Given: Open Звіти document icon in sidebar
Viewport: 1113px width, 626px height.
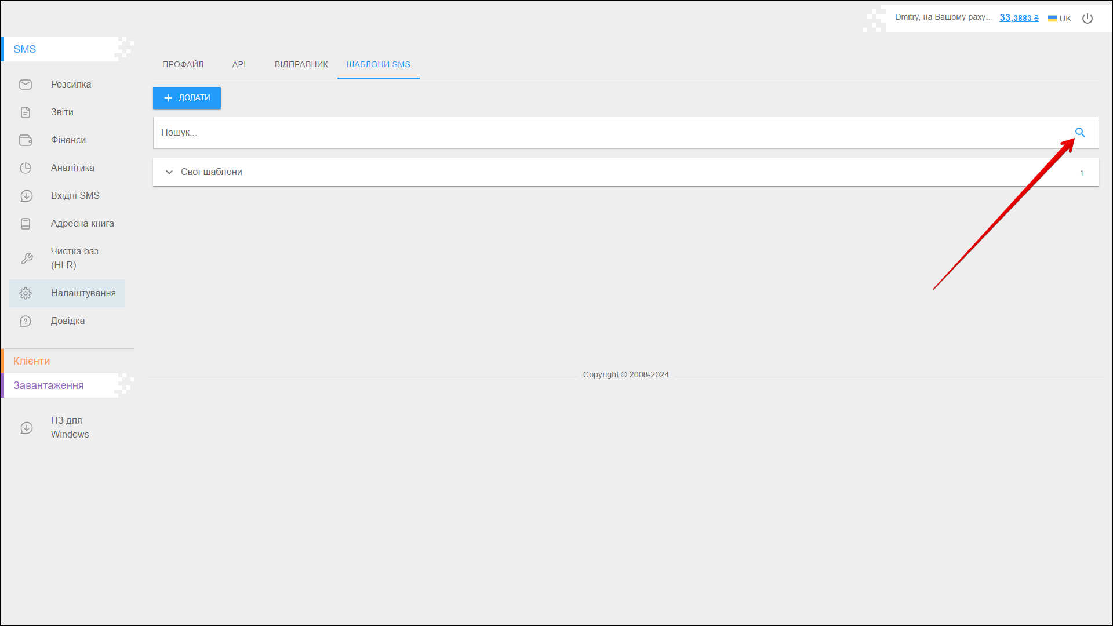Looking at the screenshot, I should 26,112.
